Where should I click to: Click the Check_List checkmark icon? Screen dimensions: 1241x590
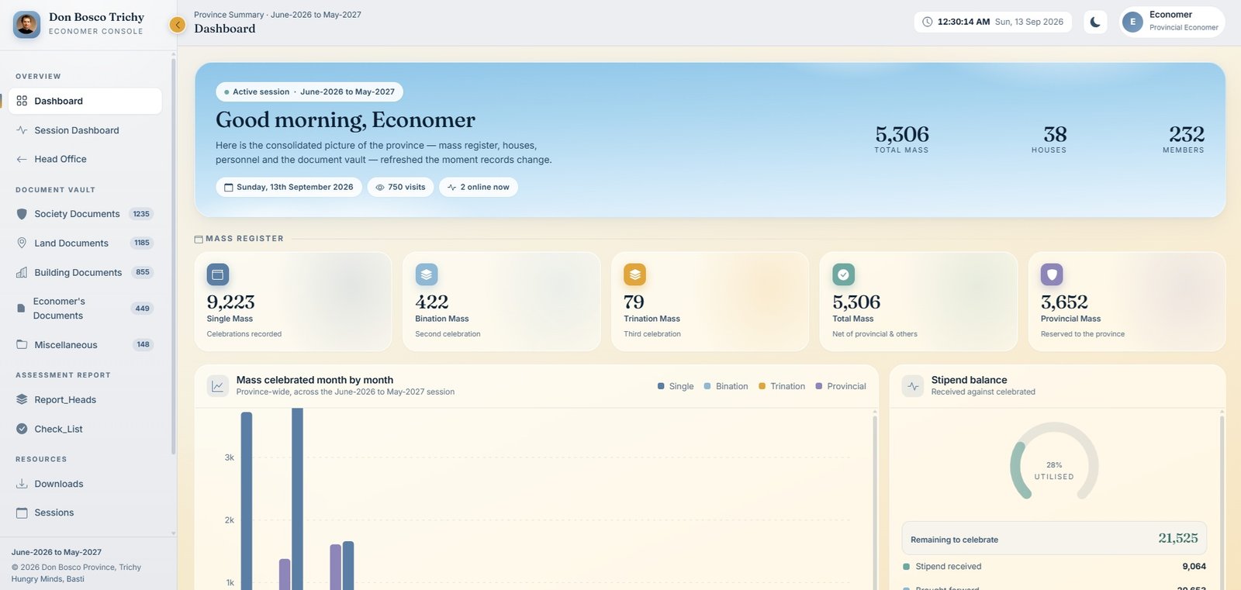click(x=22, y=429)
